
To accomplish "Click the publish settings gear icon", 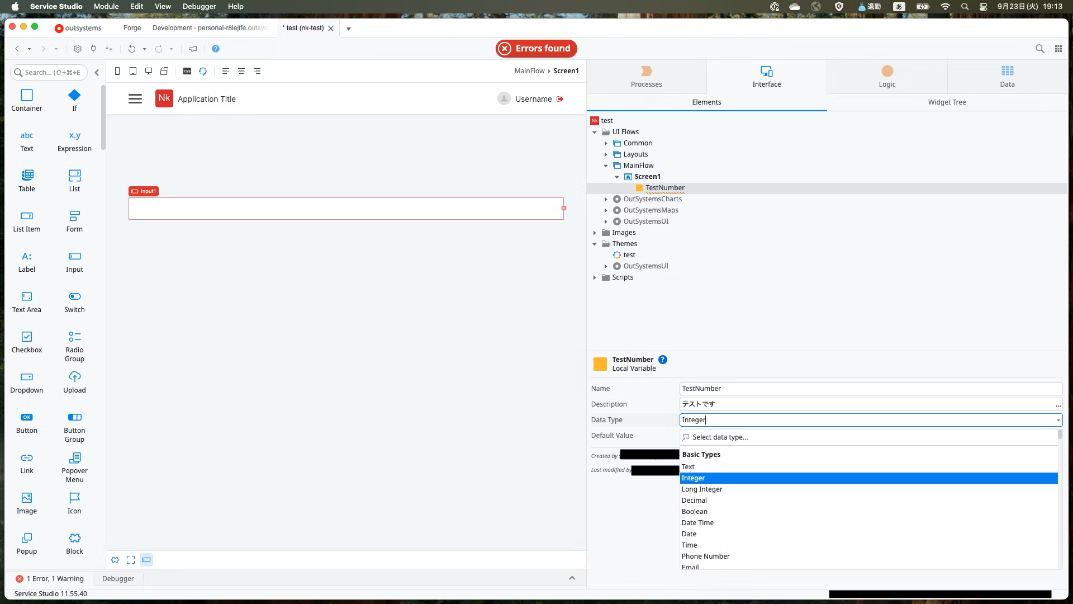I will pyautogui.click(x=78, y=49).
